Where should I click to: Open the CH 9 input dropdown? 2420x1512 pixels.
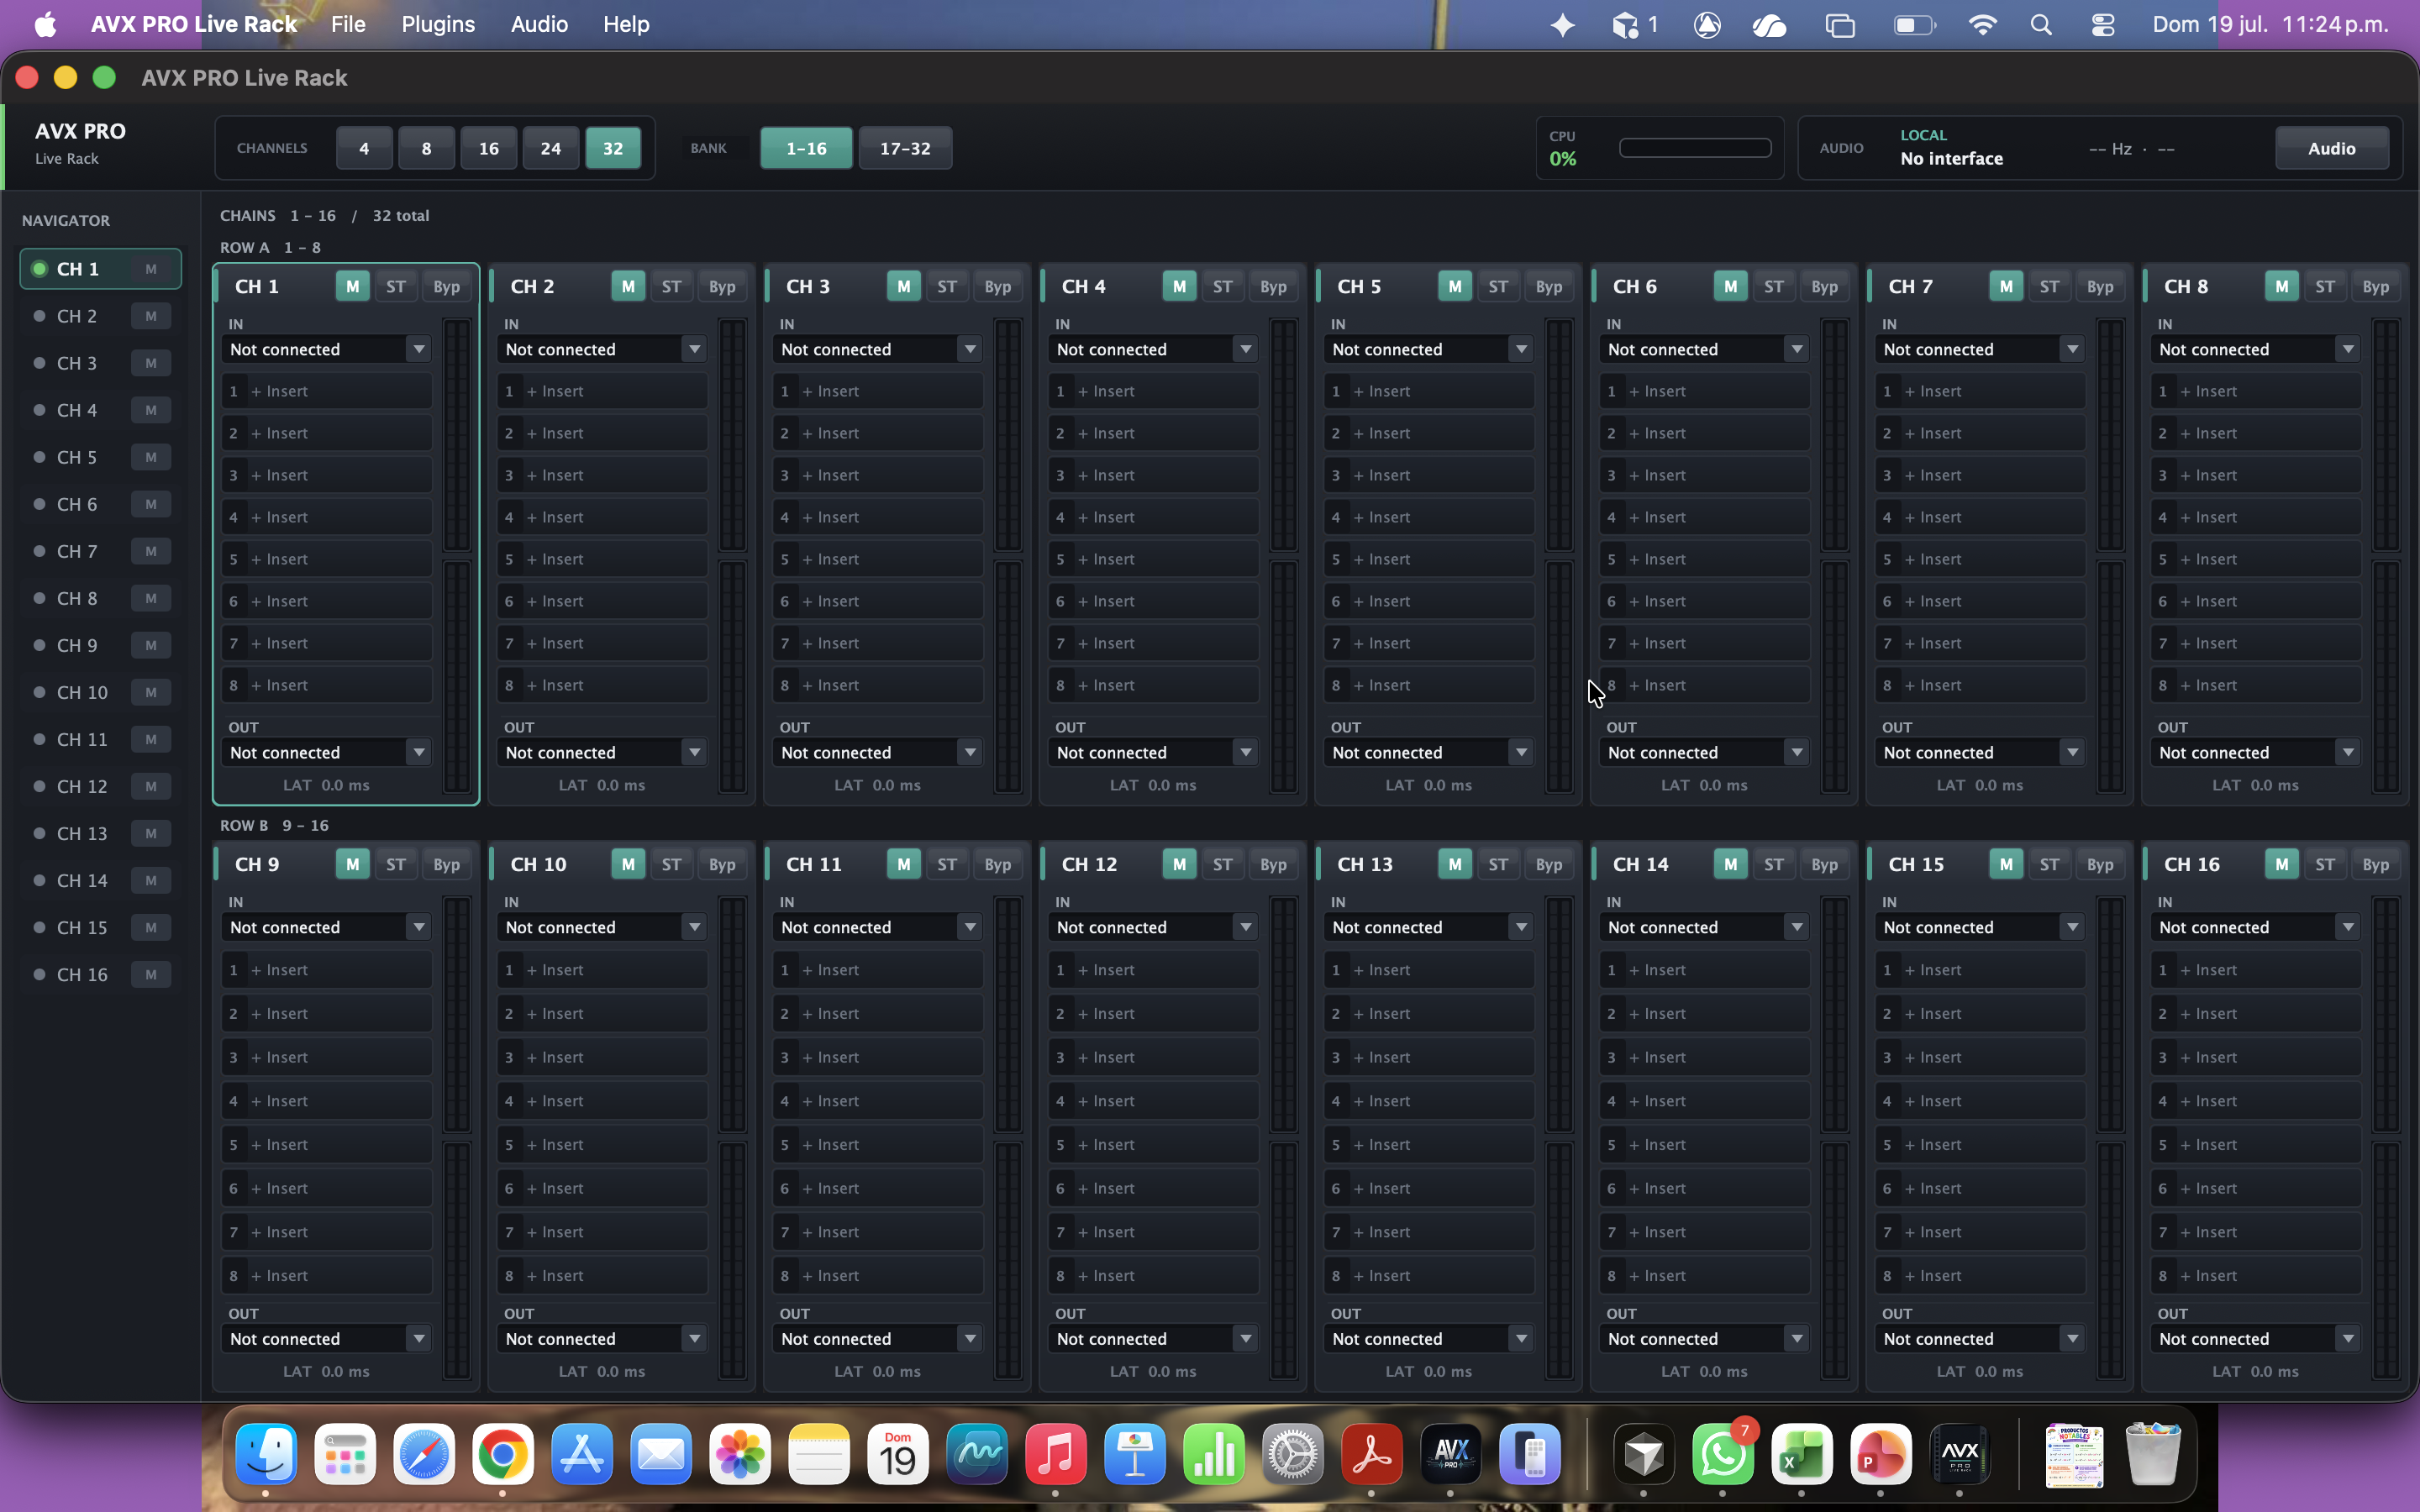click(x=326, y=927)
